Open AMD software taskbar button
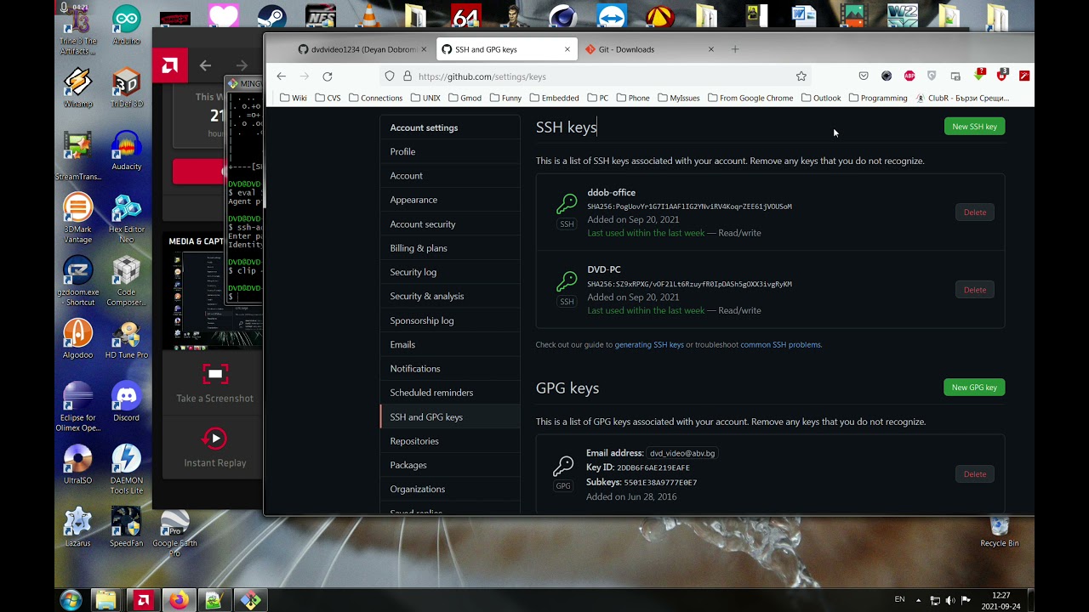 [143, 600]
